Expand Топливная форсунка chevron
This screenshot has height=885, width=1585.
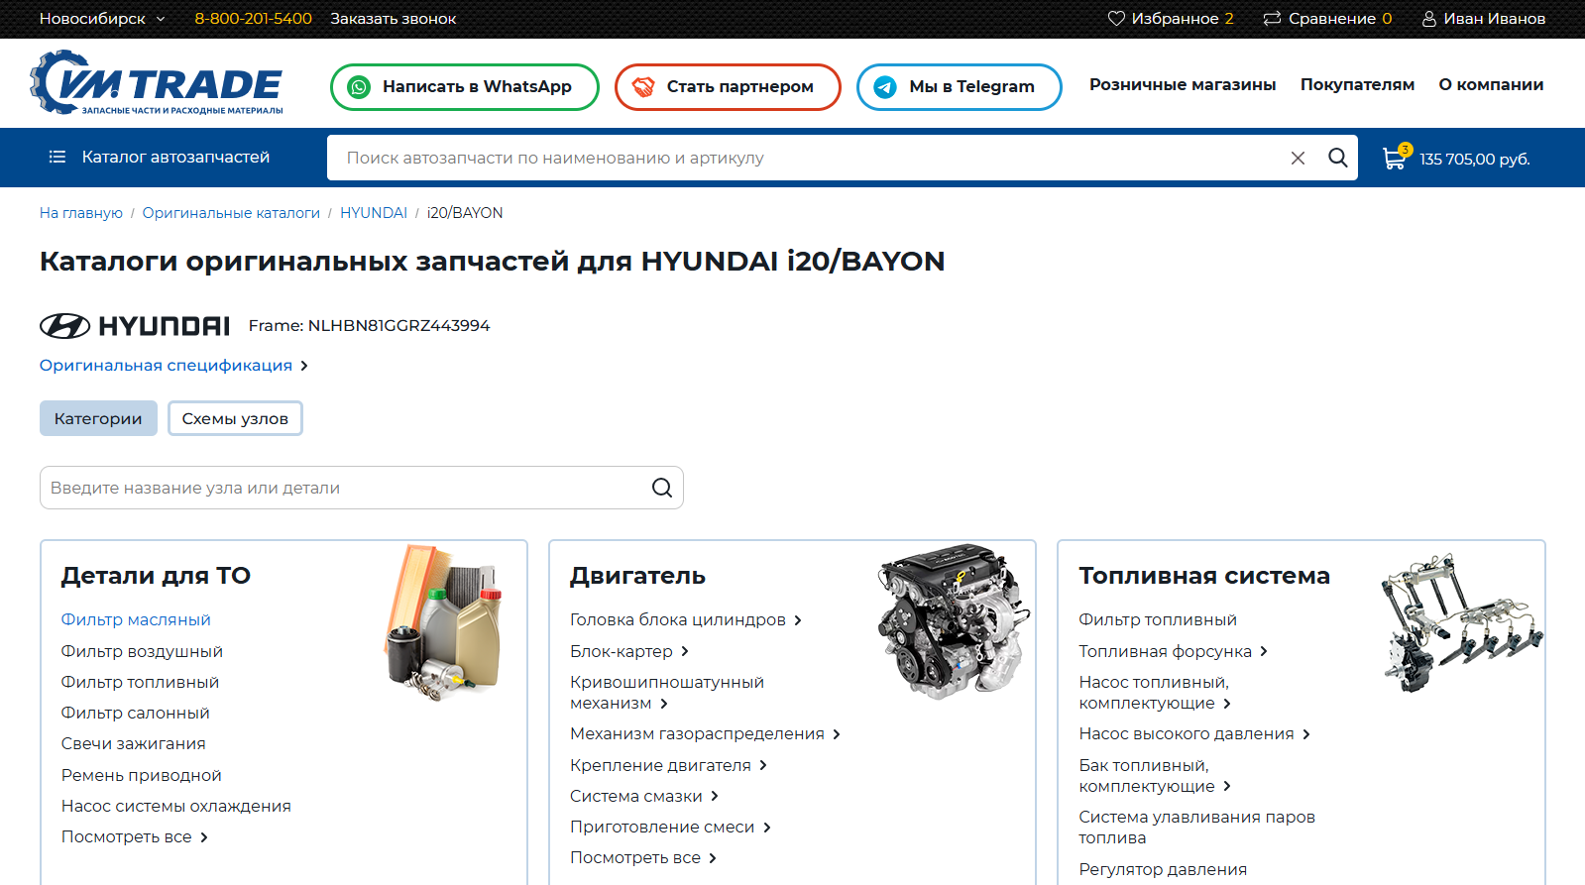pos(1264,652)
